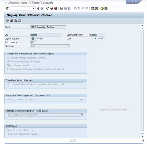Select No changes allowed radio button

coord(8,65)
